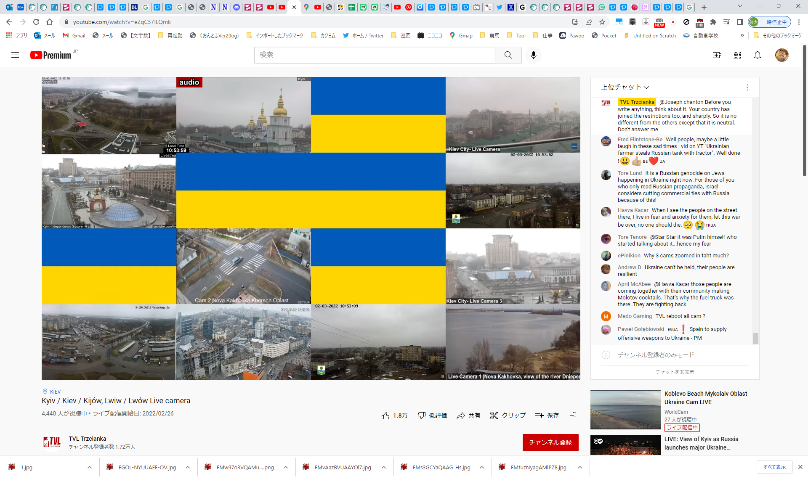The height and width of the screenshot is (479, 808).
Task: Open the create video icon
Action: pyautogui.click(x=717, y=55)
